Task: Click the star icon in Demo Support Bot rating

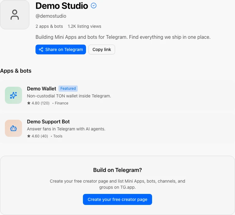Action: click(x=29, y=136)
